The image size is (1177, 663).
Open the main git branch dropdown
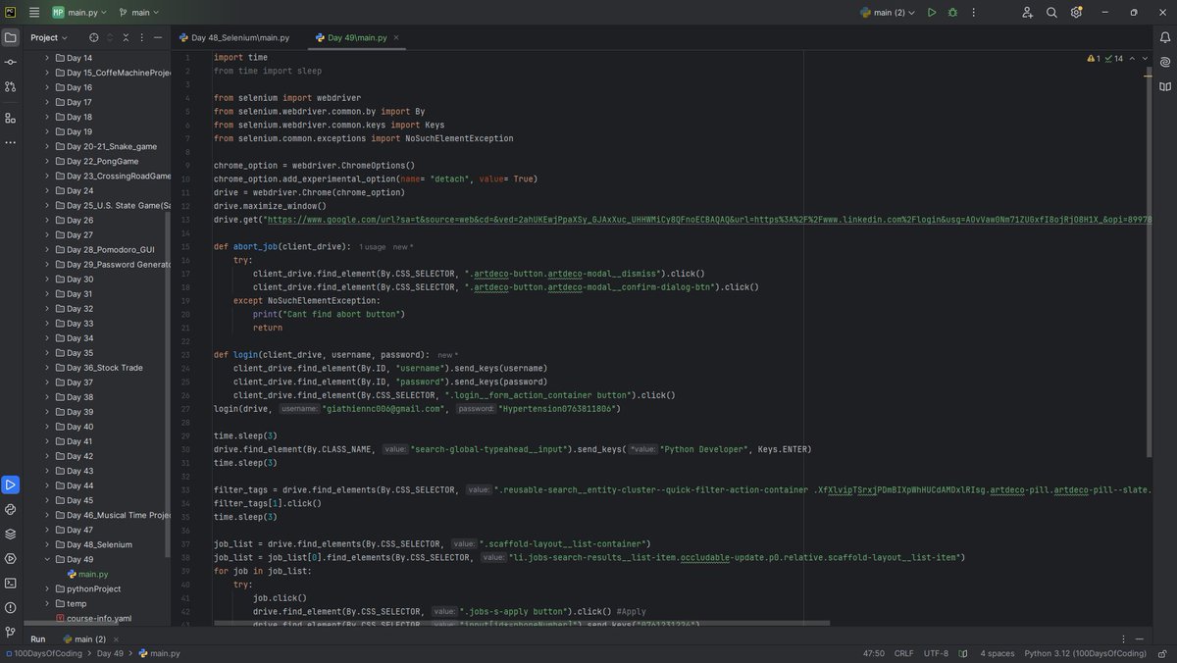pos(138,13)
